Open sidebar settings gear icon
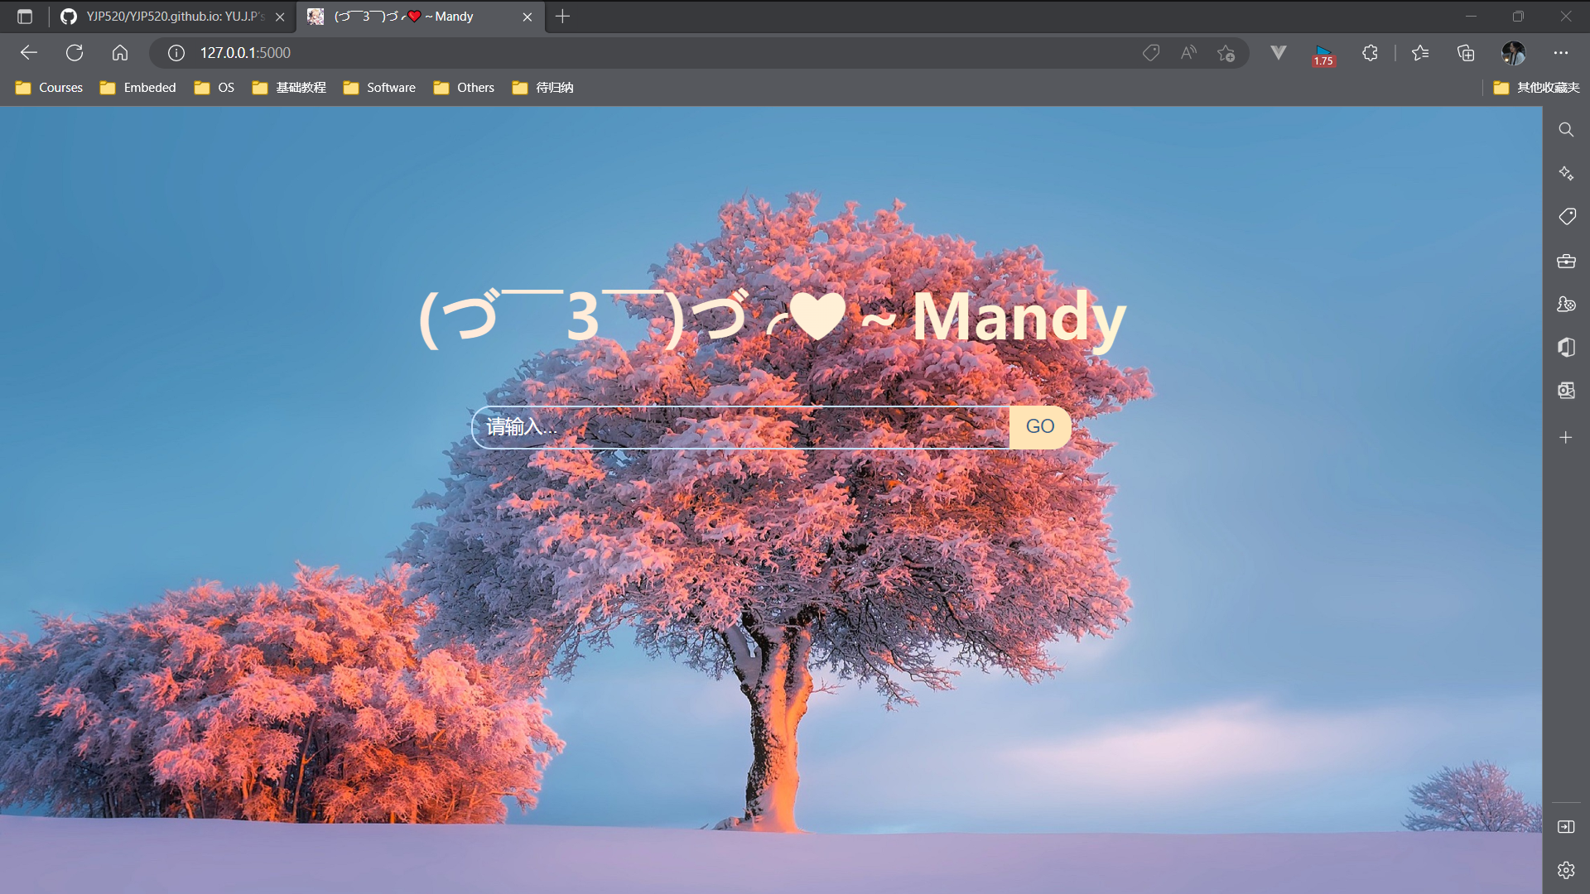The height and width of the screenshot is (894, 1590). (x=1566, y=870)
